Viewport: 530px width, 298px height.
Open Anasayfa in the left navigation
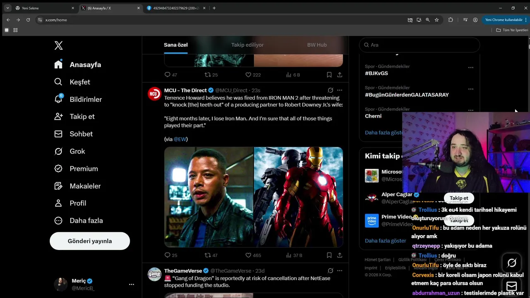(77, 65)
